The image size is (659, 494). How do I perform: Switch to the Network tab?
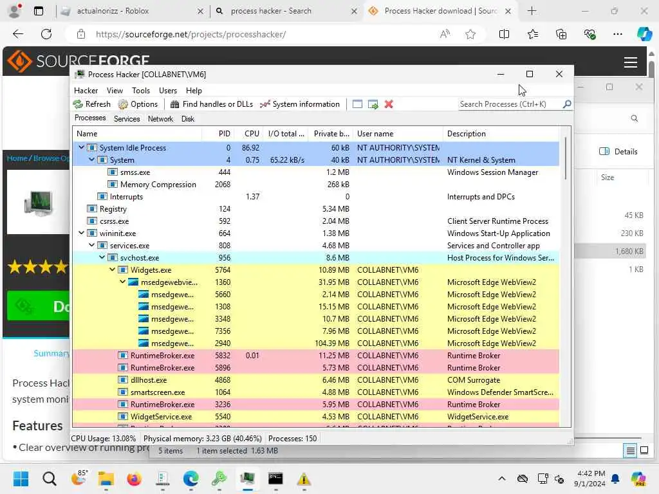[160, 119]
